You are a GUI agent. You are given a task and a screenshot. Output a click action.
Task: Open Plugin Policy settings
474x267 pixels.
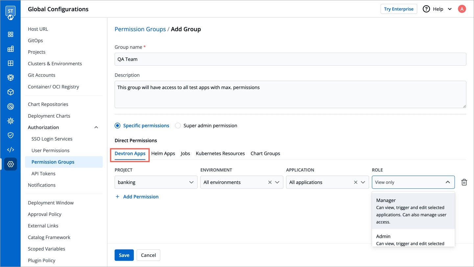(x=41, y=260)
